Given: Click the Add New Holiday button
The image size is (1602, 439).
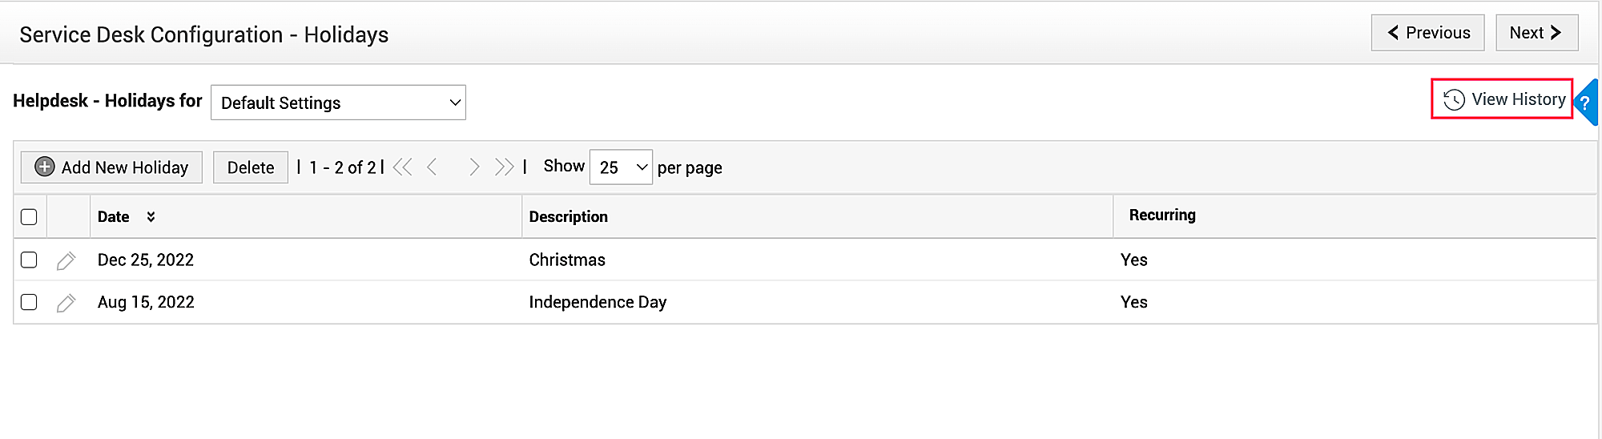Looking at the screenshot, I should coord(111,167).
